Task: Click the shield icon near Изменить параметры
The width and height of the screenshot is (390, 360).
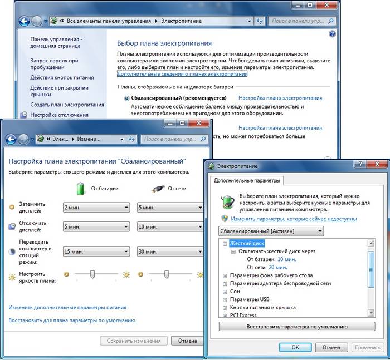Action: [x=225, y=219]
